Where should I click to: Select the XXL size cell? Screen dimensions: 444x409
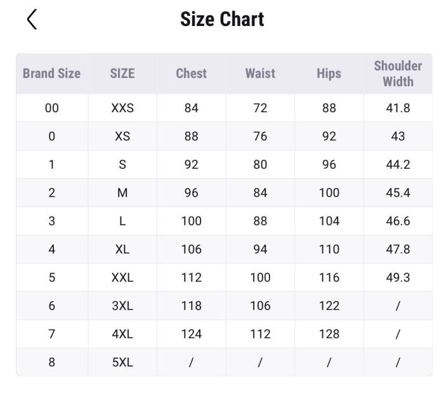coord(122,278)
